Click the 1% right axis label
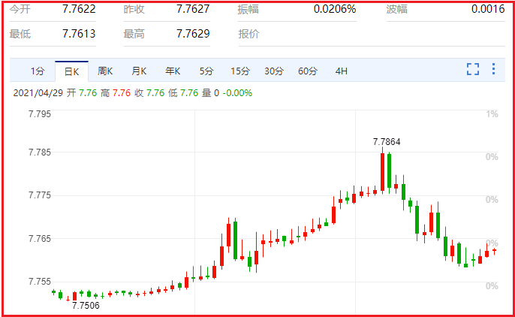Screen dimensions: 515x317 coord(492,114)
